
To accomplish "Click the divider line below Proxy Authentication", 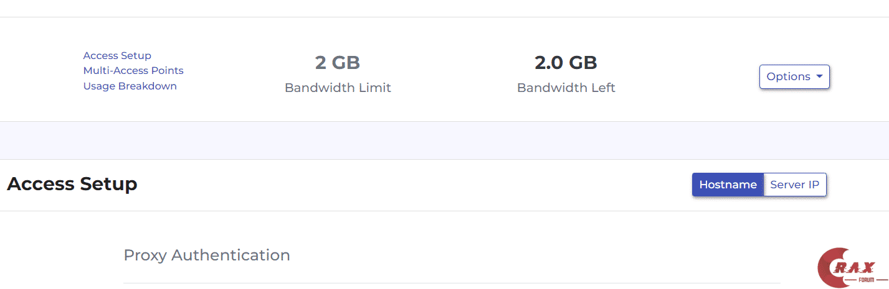I will coord(451,283).
